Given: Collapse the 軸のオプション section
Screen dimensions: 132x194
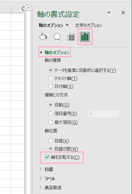Looking at the screenshot, I should [x=41, y=52].
